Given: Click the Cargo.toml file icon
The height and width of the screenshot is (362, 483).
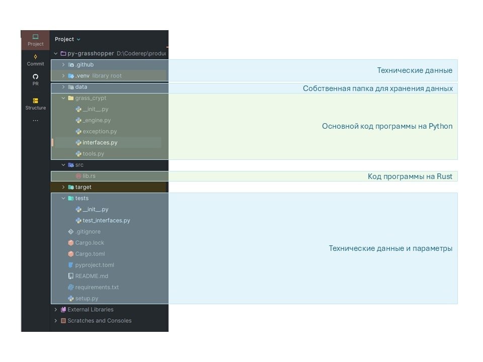Looking at the screenshot, I should 71,254.
